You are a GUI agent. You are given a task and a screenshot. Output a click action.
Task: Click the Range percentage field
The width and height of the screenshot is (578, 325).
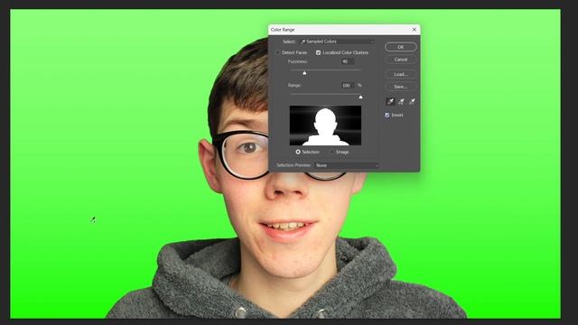(348, 86)
